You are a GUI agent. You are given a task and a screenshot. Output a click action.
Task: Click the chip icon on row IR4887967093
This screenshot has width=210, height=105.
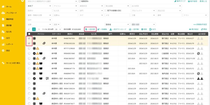34,38
